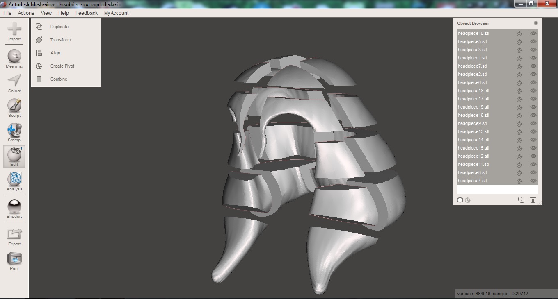The image size is (558, 299).
Task: Click the Align icon in Edit menu
Action: click(39, 53)
